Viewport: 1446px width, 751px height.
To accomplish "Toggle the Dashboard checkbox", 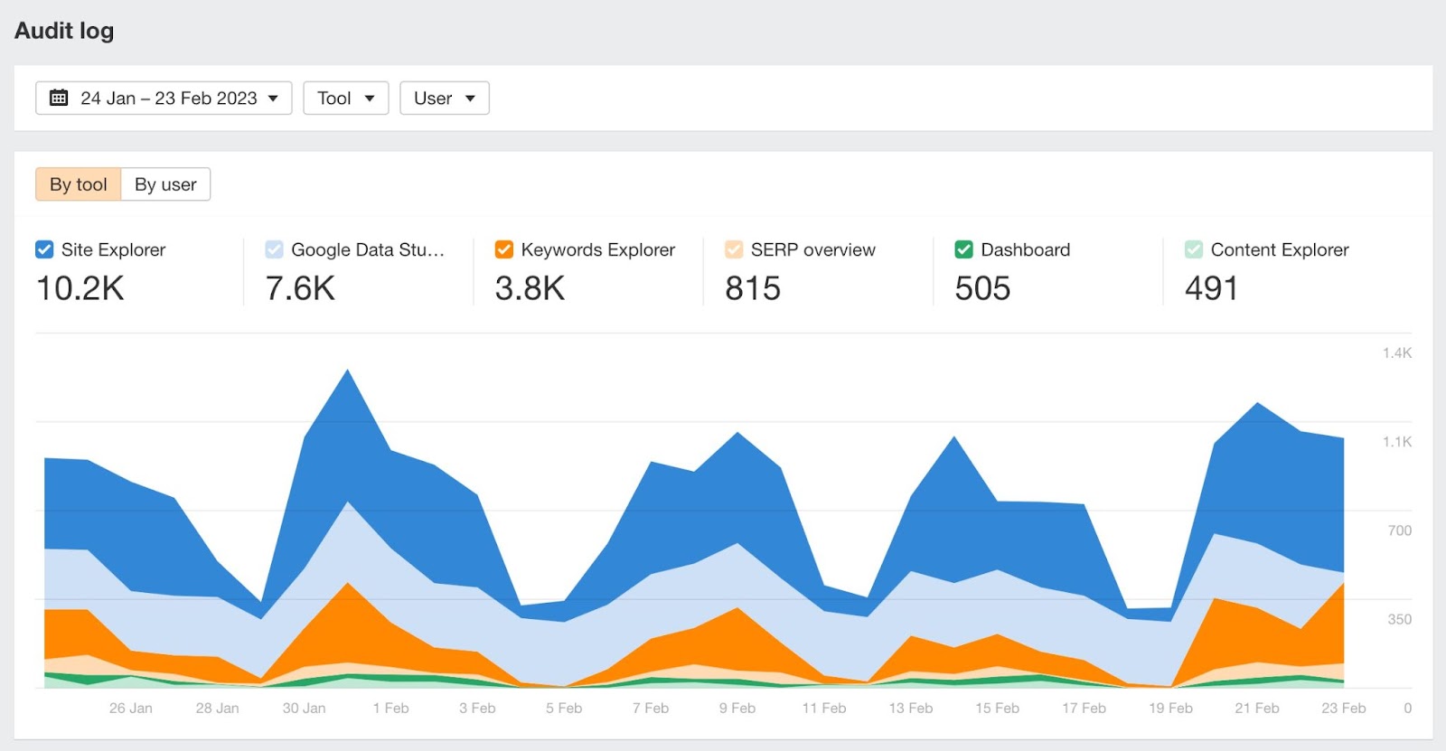I will (963, 249).
